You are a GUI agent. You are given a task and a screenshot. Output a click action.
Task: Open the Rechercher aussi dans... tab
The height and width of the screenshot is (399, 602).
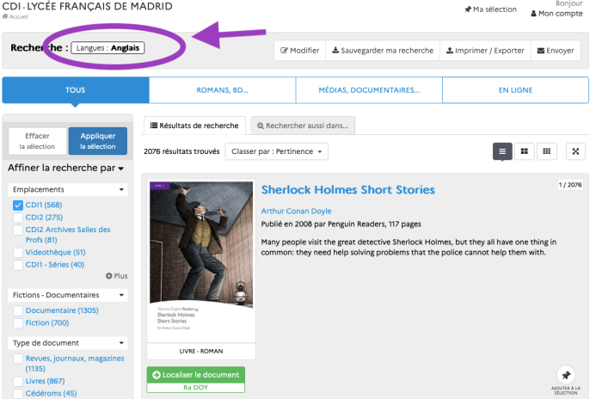[302, 126]
